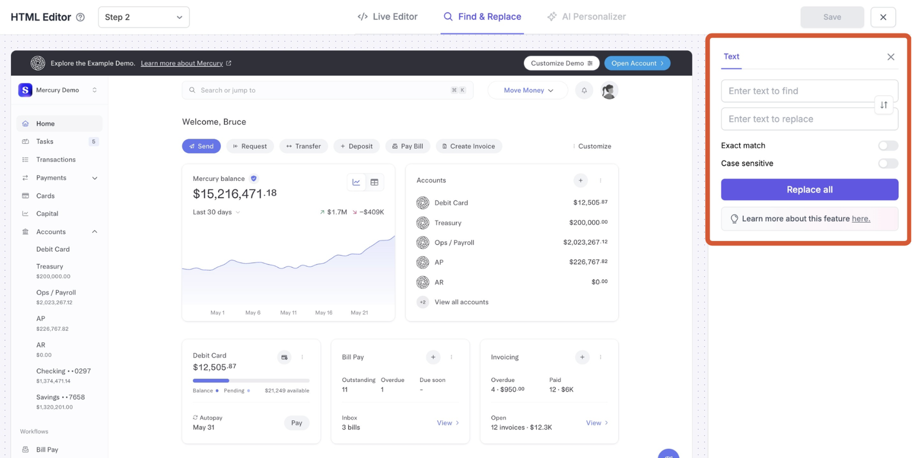Image resolution: width=916 pixels, height=458 pixels.
Task: Switch to the Live Editor tab
Action: coord(388,17)
